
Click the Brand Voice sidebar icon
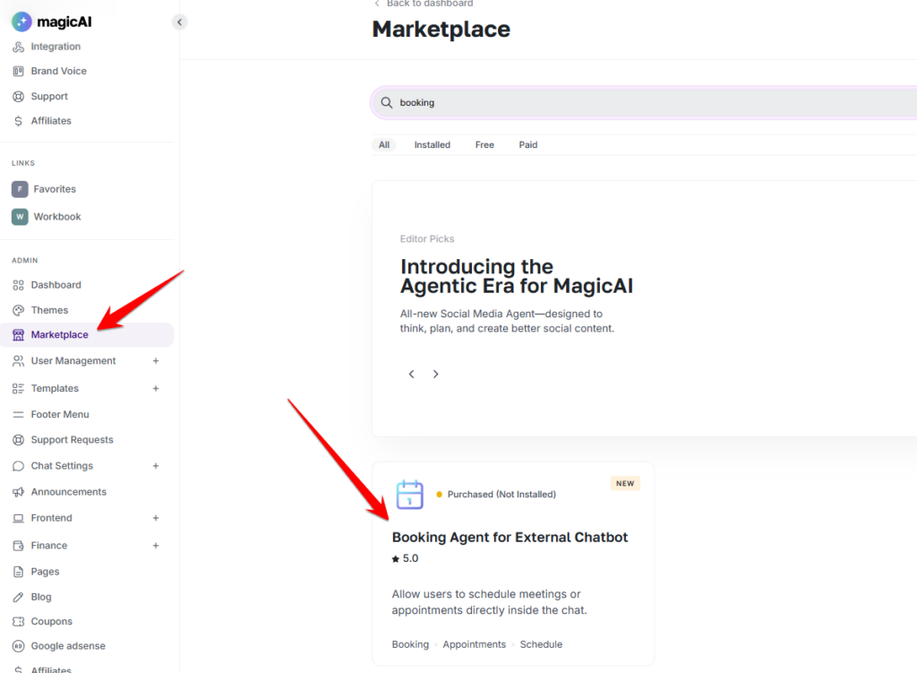pyautogui.click(x=19, y=71)
